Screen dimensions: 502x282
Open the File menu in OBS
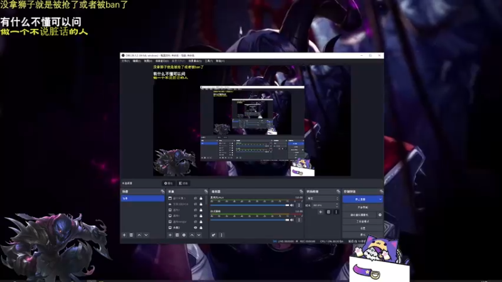(125, 61)
